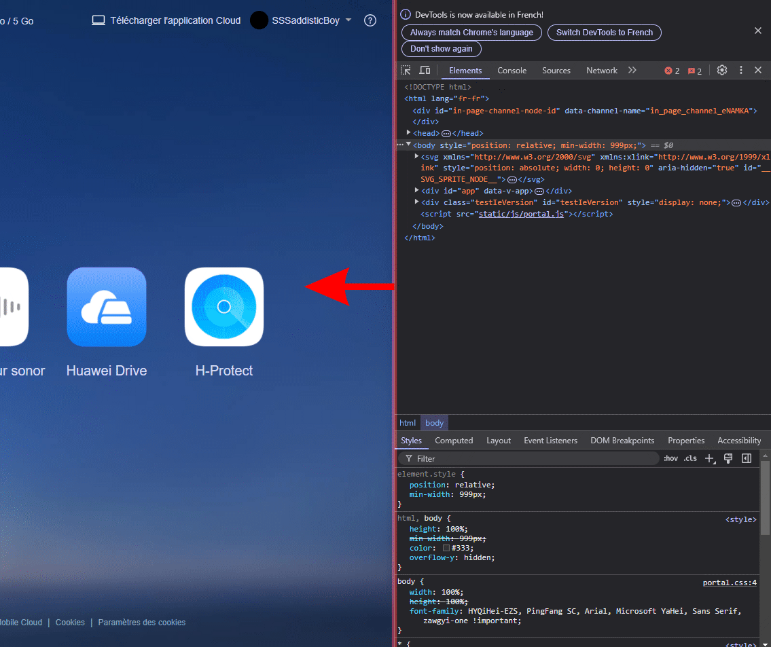Click the filter funnel icon in Styles
This screenshot has width=771, height=647.
coord(409,458)
